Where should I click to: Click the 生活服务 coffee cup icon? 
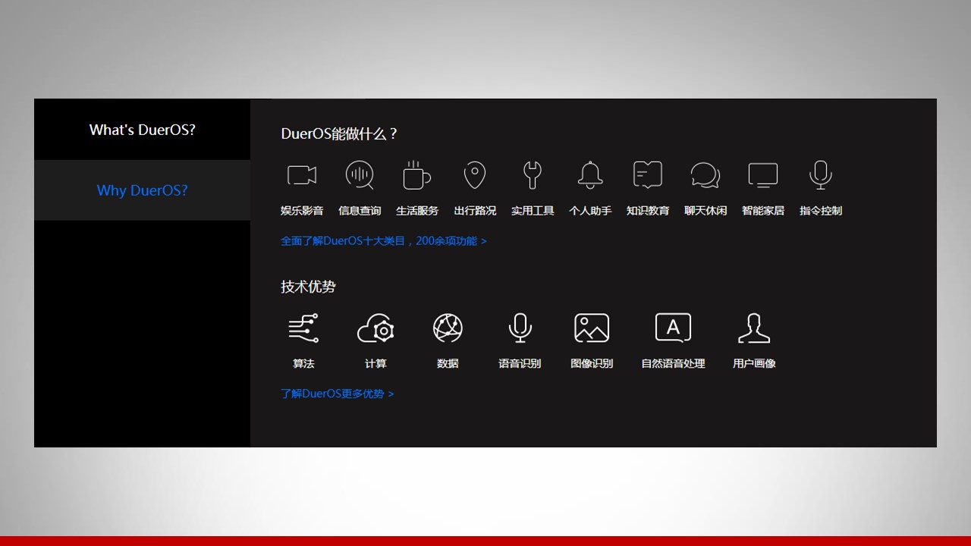(x=416, y=175)
